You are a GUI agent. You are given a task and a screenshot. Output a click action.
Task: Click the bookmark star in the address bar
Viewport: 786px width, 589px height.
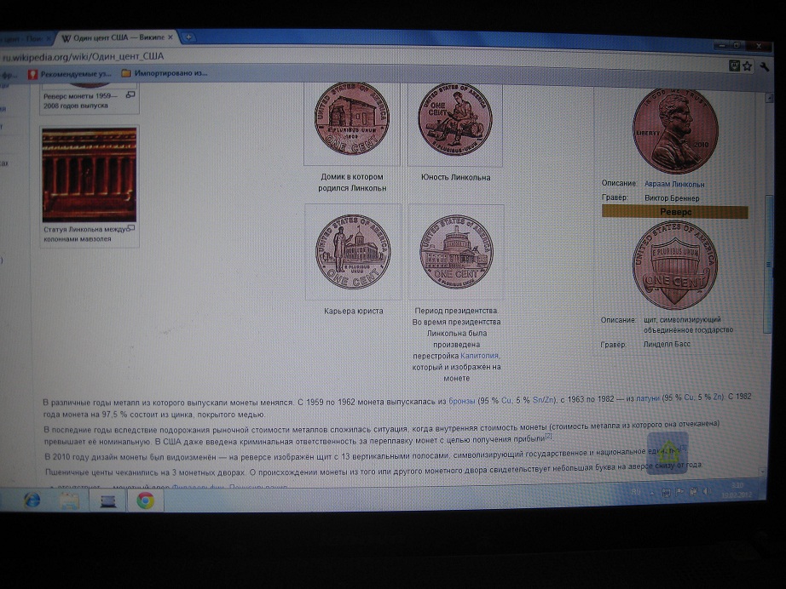(x=748, y=66)
